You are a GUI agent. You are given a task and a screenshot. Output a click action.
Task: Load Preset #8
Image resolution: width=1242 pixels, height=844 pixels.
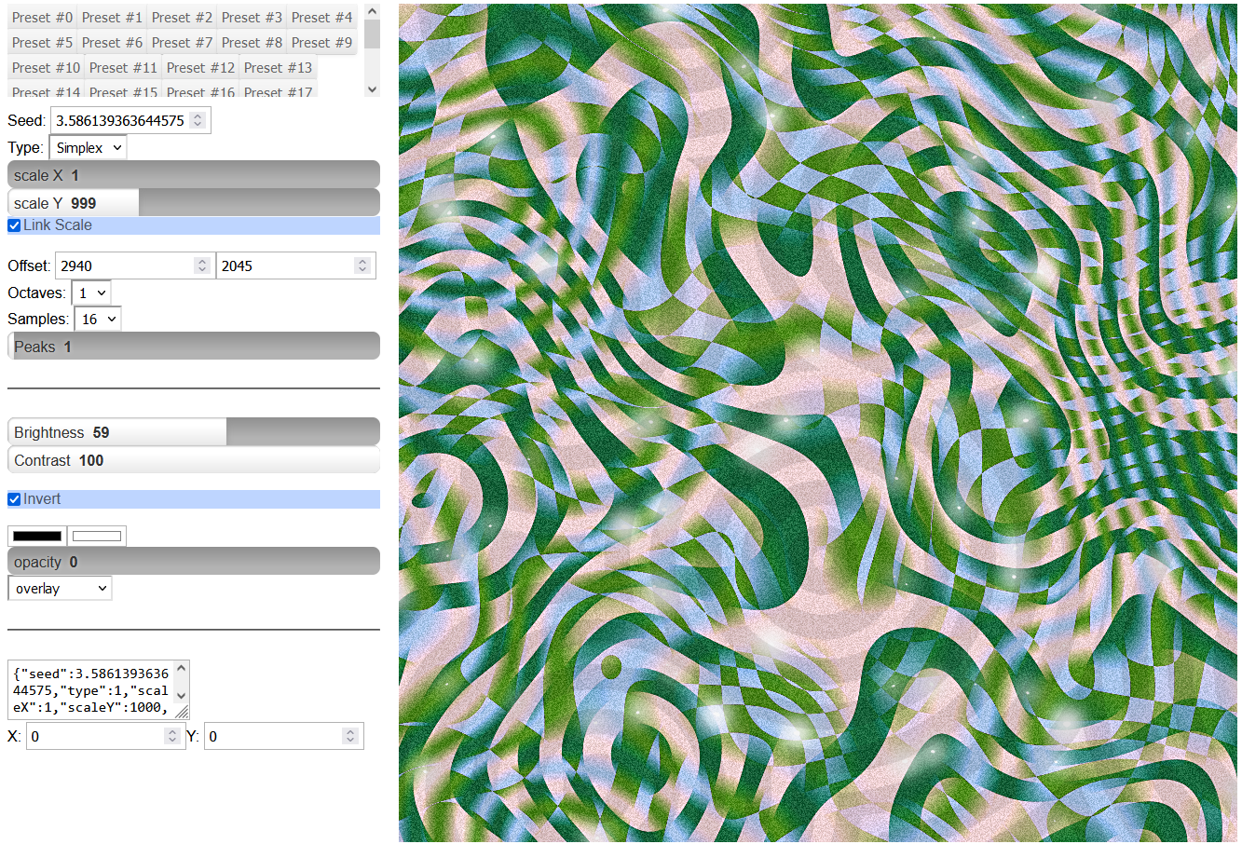pos(252,42)
